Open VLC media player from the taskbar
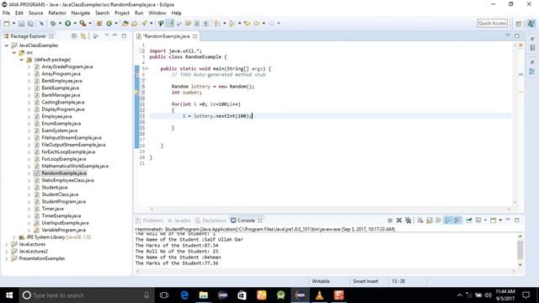539x303 pixels. 319,295
